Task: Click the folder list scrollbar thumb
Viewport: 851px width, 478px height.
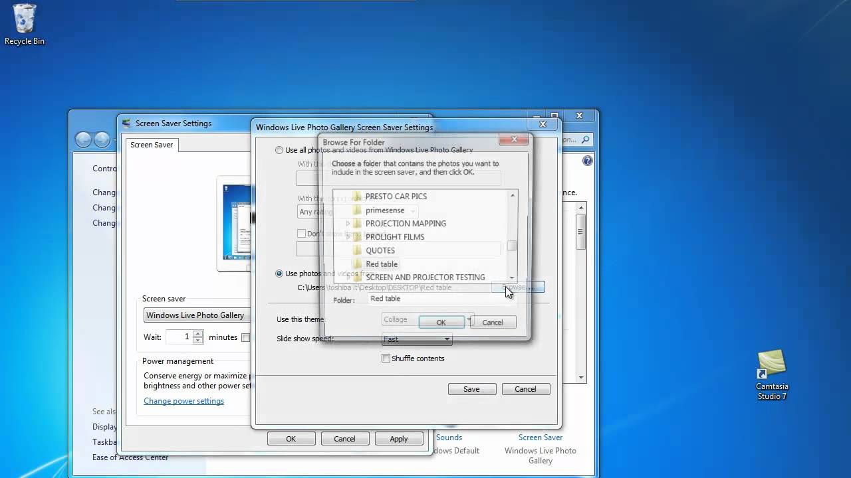Action: click(x=512, y=246)
